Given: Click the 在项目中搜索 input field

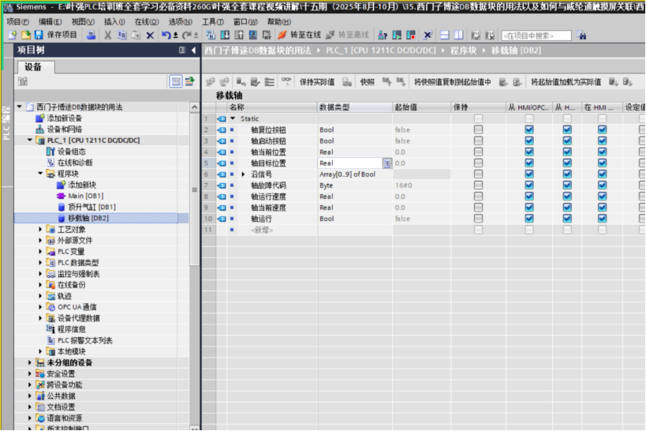Looking at the screenshot, I should click(536, 36).
